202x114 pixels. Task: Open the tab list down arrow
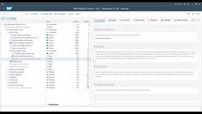(x=199, y=20)
